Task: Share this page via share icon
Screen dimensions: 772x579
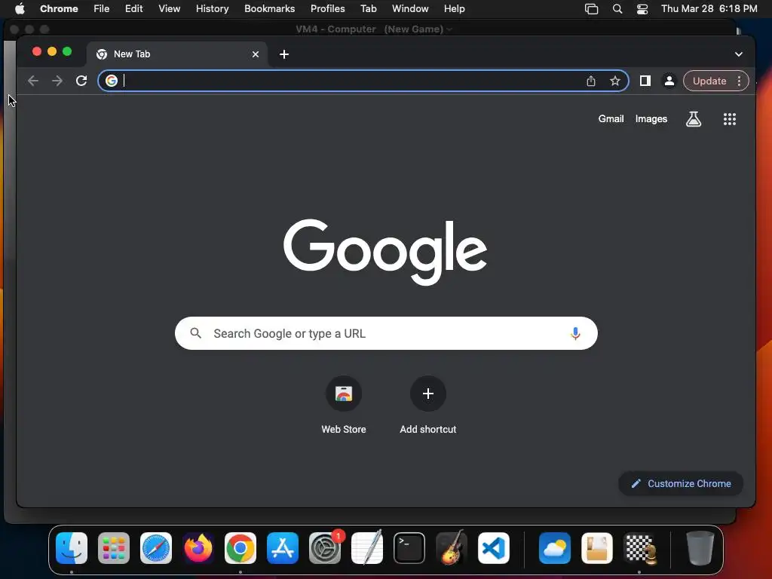Action: (591, 81)
